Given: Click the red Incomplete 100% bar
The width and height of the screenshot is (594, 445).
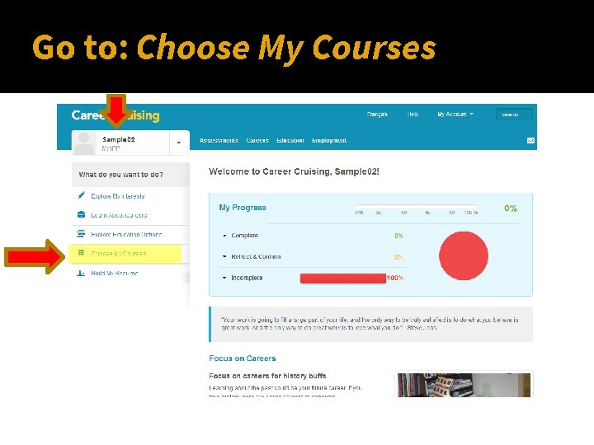Looking at the screenshot, I should coord(343,279).
